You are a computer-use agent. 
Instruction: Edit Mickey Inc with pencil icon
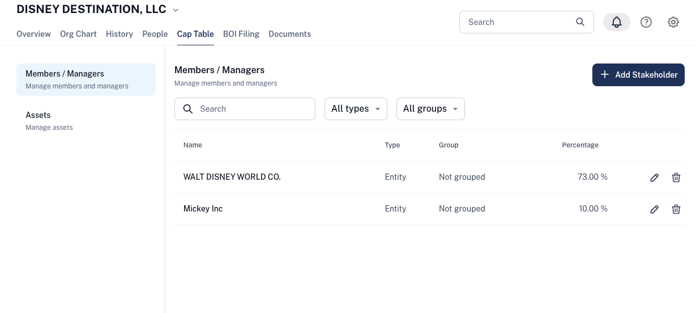point(654,209)
